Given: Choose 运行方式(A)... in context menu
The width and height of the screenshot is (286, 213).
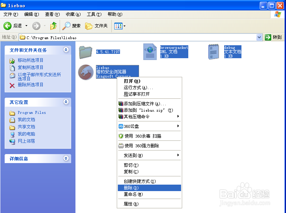Looking at the screenshot, I should 149,88.
